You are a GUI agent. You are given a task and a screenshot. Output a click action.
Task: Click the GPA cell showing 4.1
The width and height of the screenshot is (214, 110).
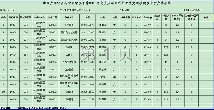pyautogui.click(x=178, y=84)
